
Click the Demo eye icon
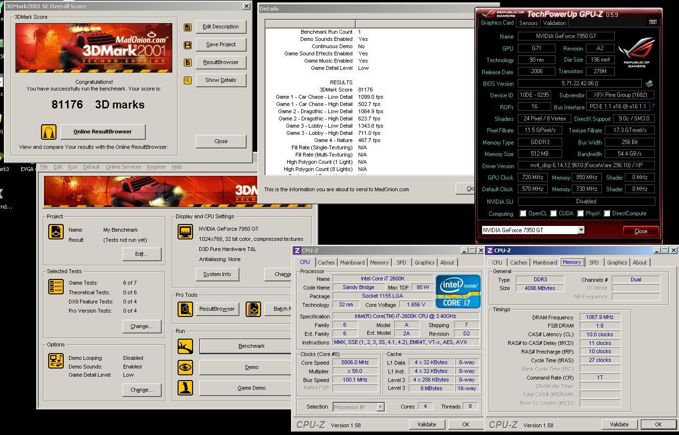(185, 367)
